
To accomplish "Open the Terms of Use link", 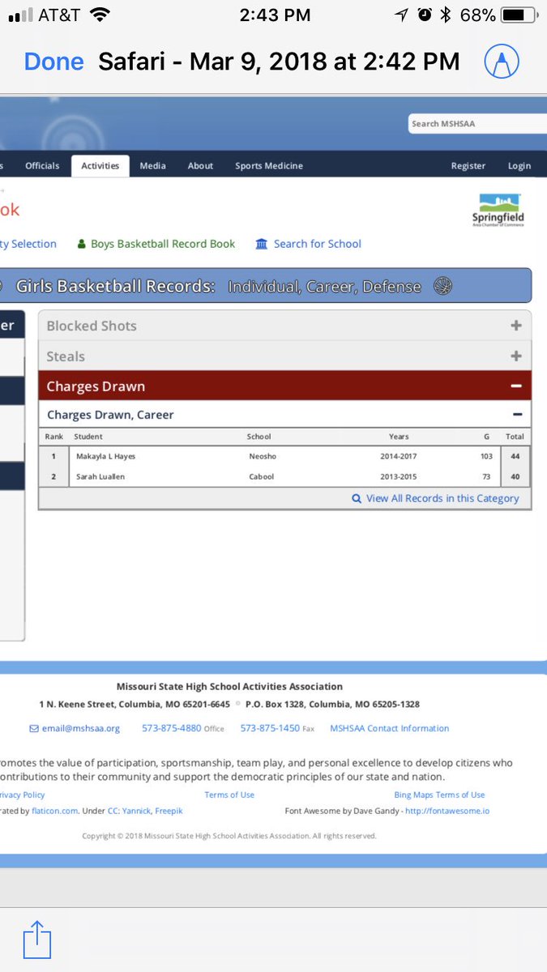I will point(229,795).
